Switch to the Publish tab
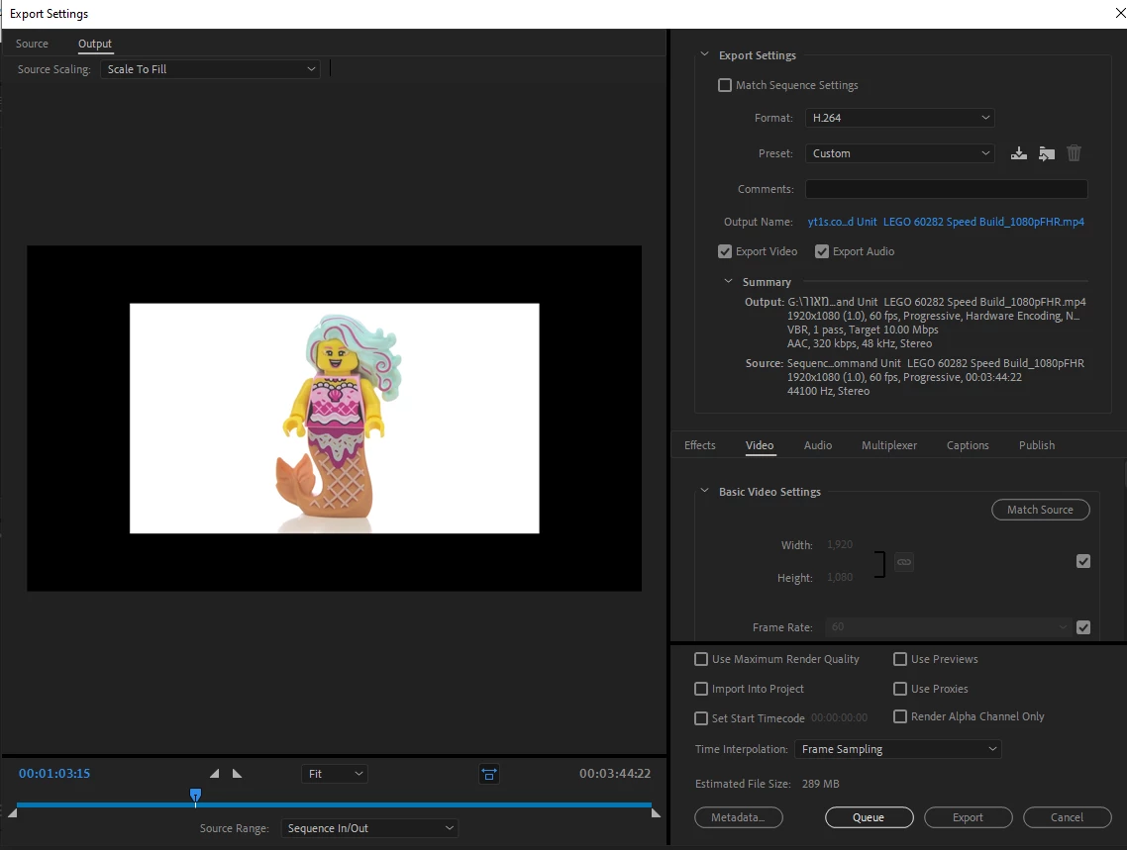 click(1037, 445)
